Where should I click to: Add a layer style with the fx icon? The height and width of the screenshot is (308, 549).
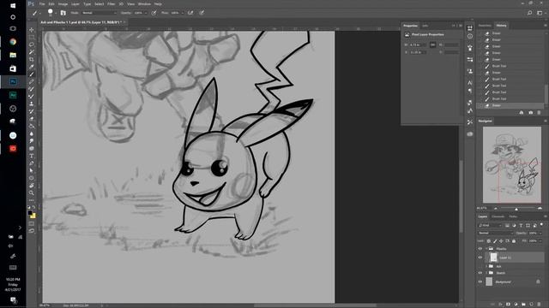click(500, 305)
